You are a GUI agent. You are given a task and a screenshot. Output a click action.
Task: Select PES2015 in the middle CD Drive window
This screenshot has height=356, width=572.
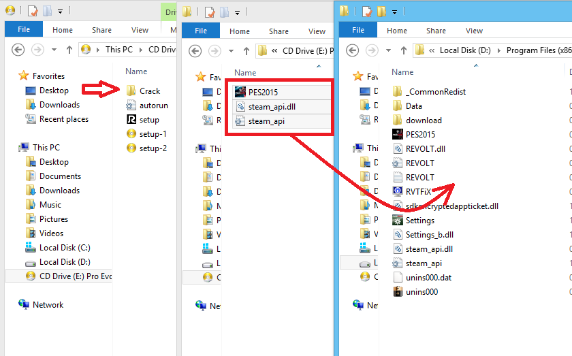point(281,93)
